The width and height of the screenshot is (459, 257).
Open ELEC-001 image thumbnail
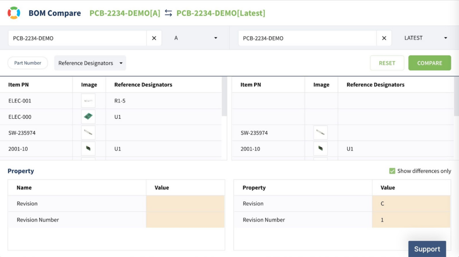pos(88,100)
